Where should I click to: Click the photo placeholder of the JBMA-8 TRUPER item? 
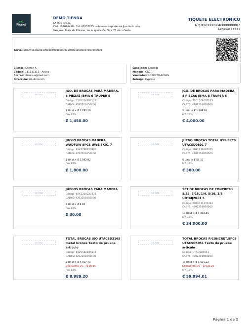coord(155,95)
